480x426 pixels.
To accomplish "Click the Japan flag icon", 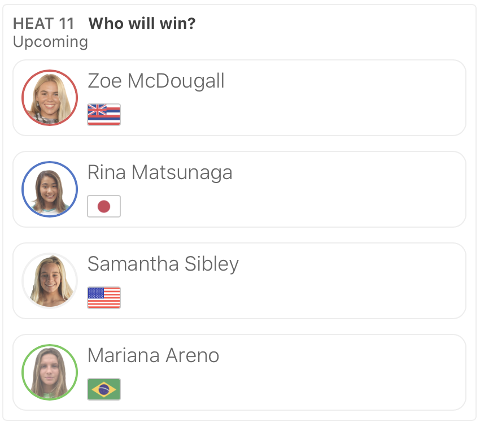I will pos(104,206).
